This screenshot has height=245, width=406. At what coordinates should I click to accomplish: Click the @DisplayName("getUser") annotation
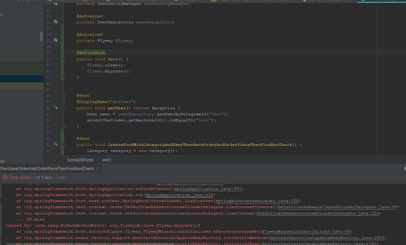(106, 102)
